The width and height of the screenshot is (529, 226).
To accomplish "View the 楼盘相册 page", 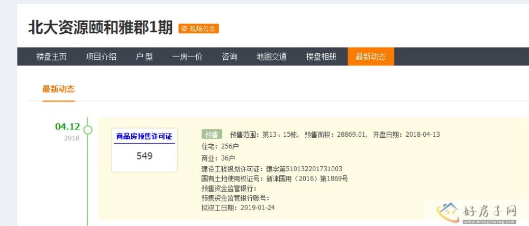I will tap(321, 57).
